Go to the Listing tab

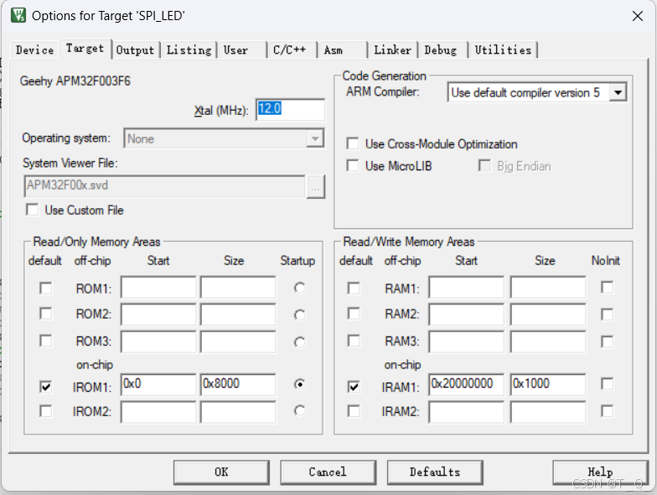point(189,50)
